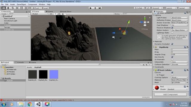
Task: Click the Pause button
Action: [95, 8]
